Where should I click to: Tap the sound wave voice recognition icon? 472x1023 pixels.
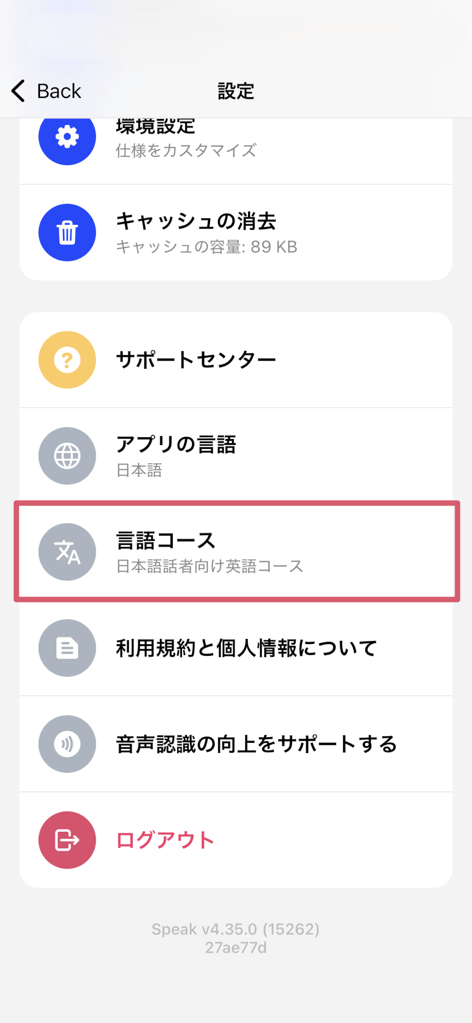pyautogui.click(x=67, y=744)
